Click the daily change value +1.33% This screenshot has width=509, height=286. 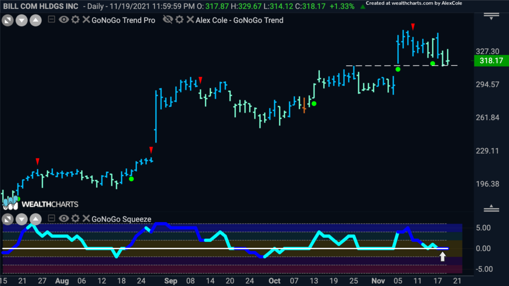(x=342, y=6)
